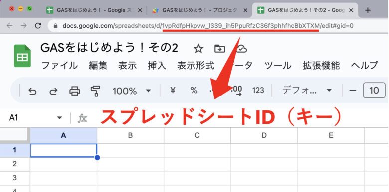Viewport: 389px width, 192px height.
Task: Click the undo arrow icon
Action: click(32, 91)
